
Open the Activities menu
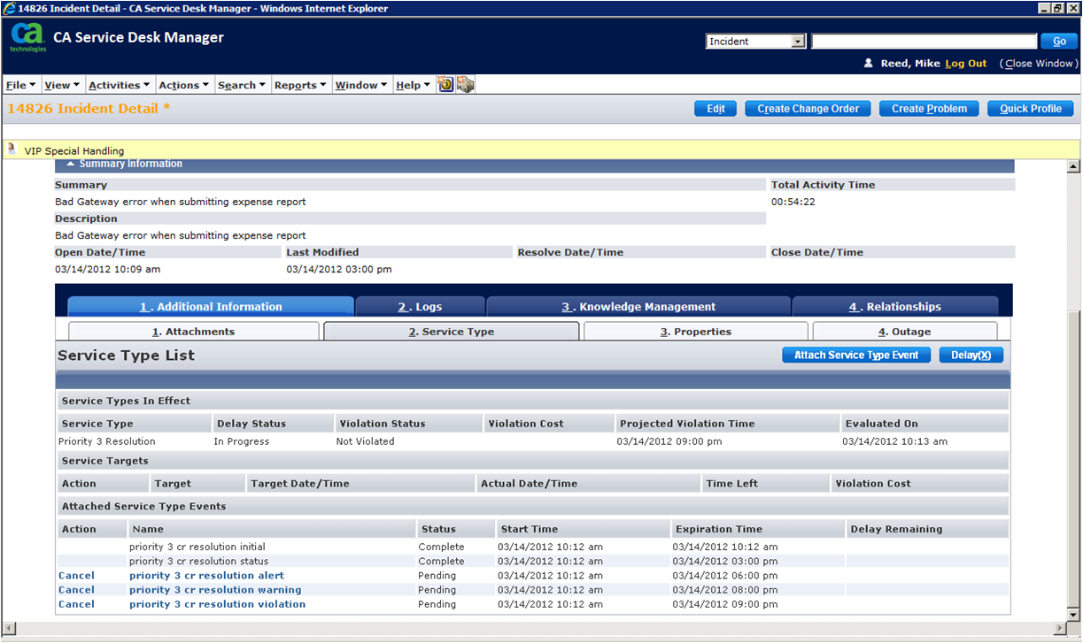120,85
